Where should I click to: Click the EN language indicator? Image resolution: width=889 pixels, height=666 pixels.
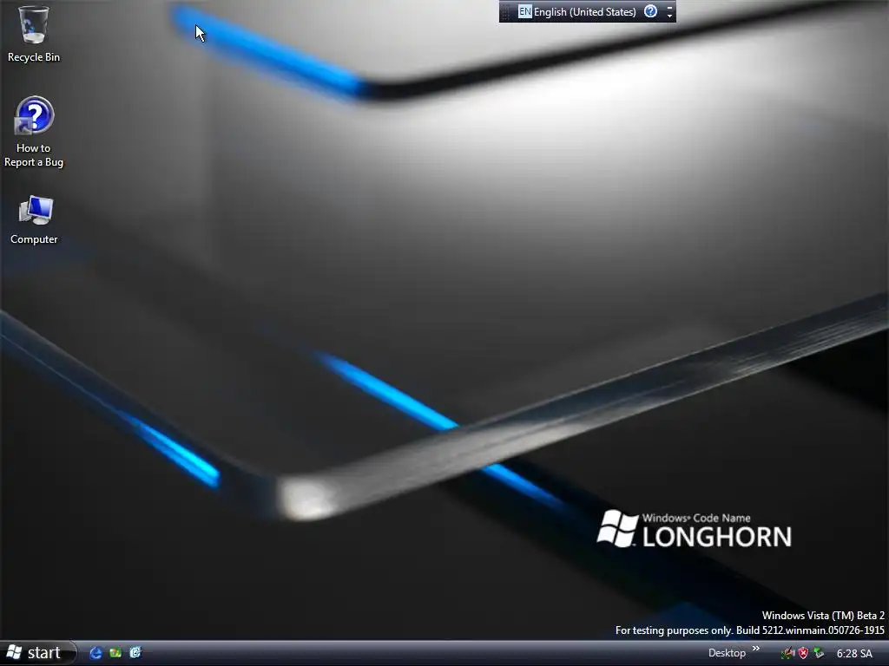[525, 11]
